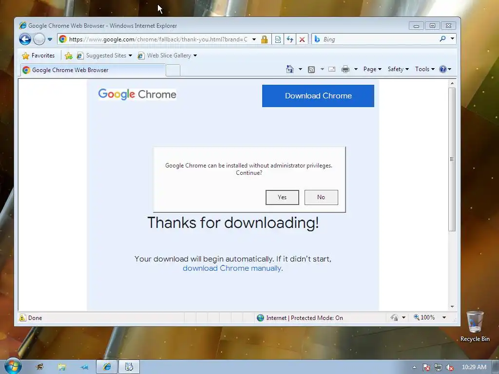The image size is (499, 374).
Task: Click the blue Download Chrome button
Action: (318, 96)
